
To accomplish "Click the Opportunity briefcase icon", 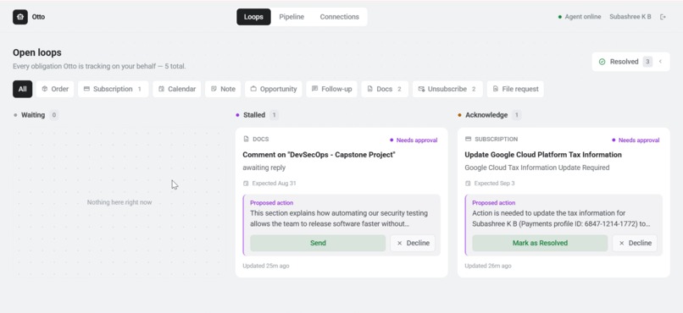I will 253,89.
